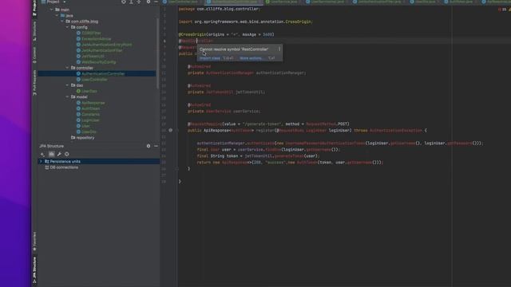Click the unresolved @RestController annotation

(x=196, y=41)
